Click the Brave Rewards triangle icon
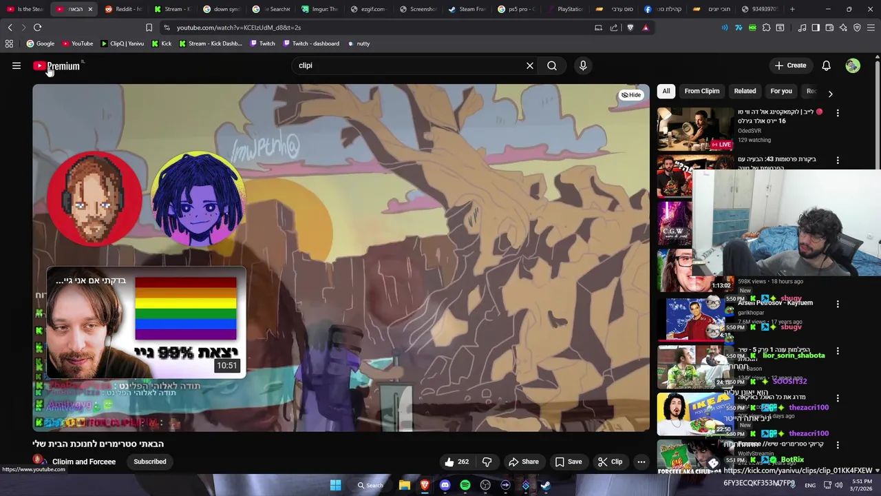The height and width of the screenshot is (496, 881). [x=645, y=28]
